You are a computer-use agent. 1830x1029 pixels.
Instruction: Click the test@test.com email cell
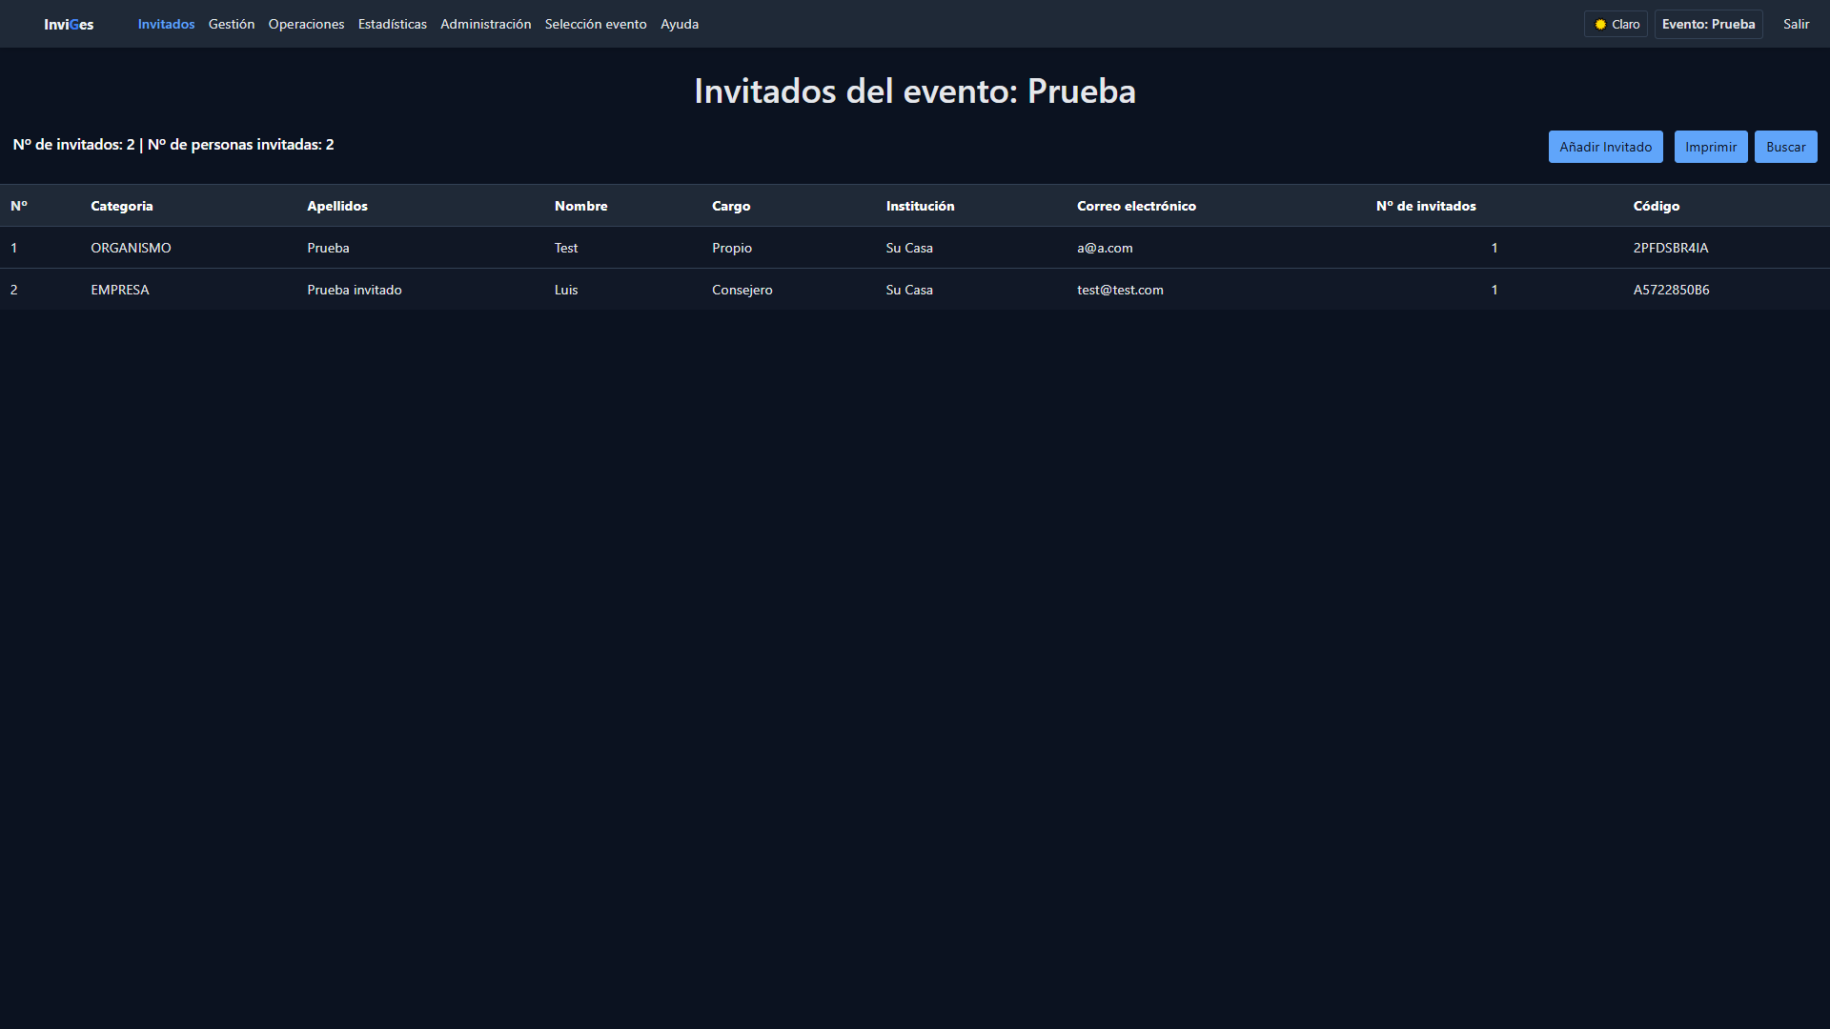1120,290
